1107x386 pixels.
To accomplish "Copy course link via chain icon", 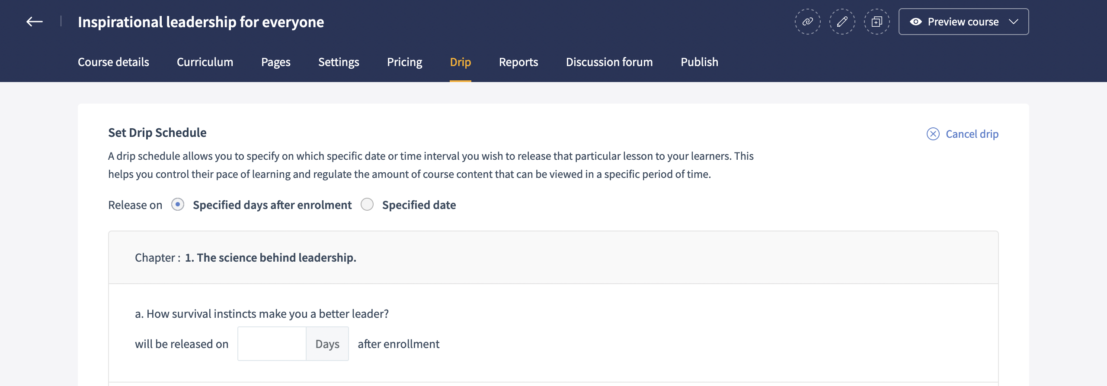I will (807, 22).
